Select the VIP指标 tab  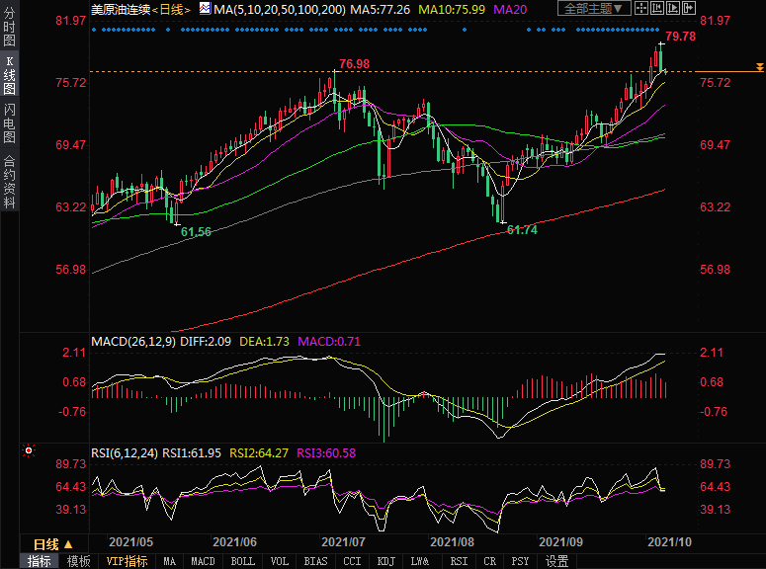[127, 561]
